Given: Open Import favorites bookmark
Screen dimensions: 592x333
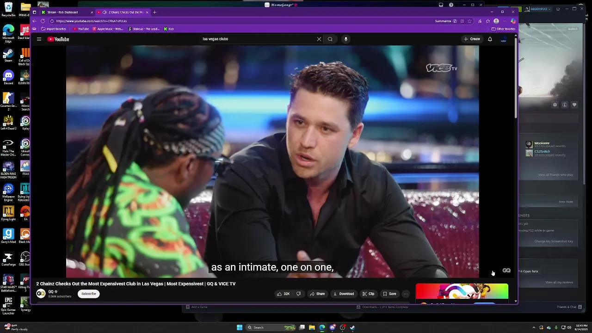Looking at the screenshot, I should (x=54, y=29).
